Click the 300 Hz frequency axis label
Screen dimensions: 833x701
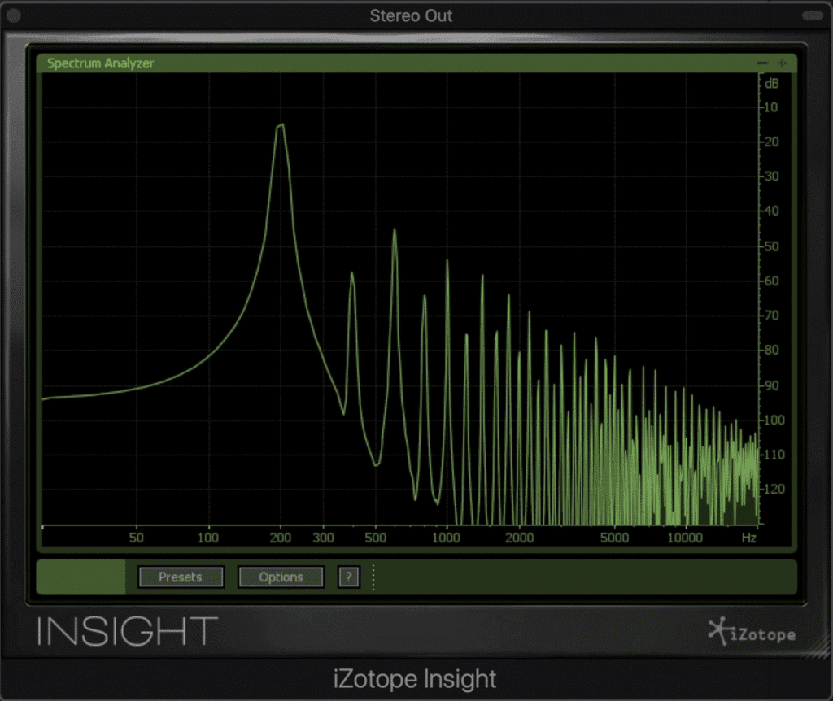(x=323, y=538)
